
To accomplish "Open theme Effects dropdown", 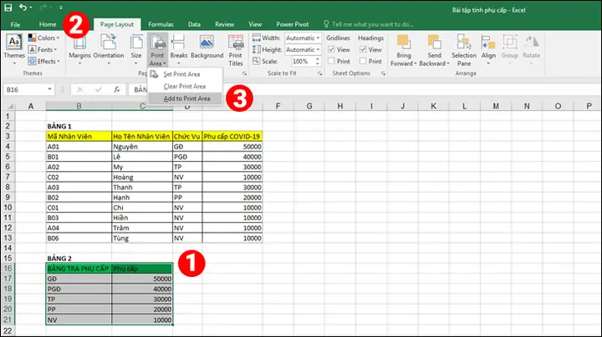I will (43, 61).
